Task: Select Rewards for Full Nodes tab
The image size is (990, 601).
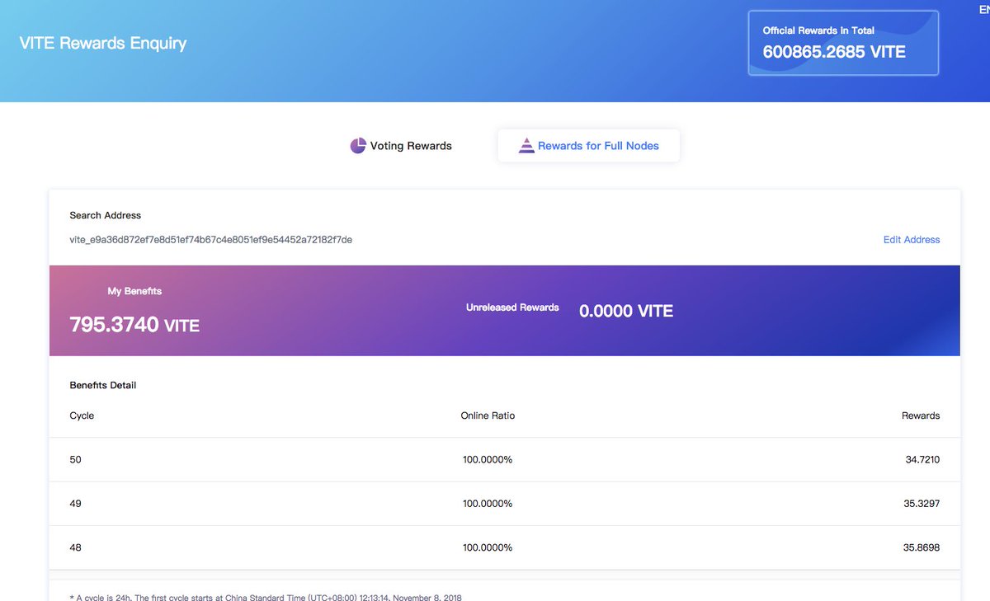Action: pos(588,146)
